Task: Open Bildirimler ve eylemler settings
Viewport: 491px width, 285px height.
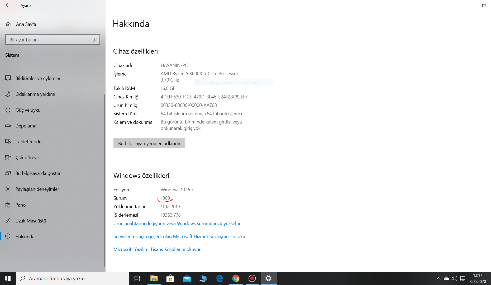Action: click(53, 78)
